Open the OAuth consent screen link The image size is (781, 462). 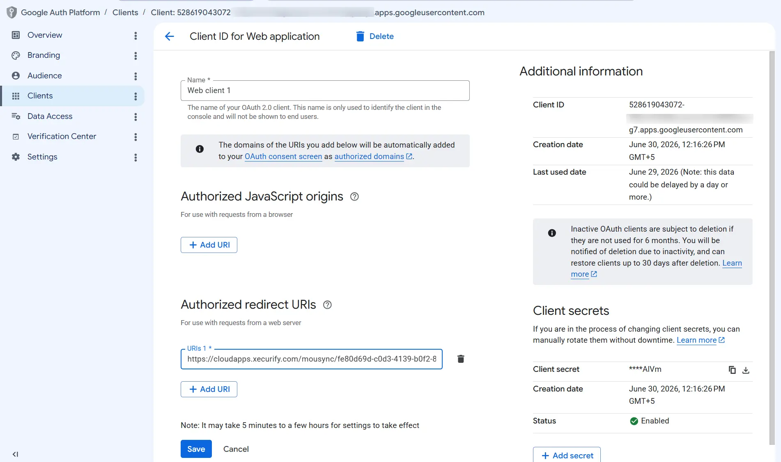click(x=283, y=157)
